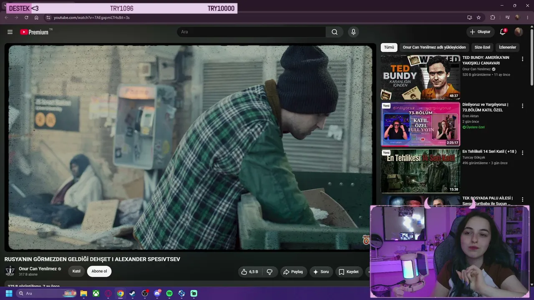Click the '317 B abone' subscriber count
Image resolution: width=534 pixels, height=300 pixels.
tap(28, 275)
